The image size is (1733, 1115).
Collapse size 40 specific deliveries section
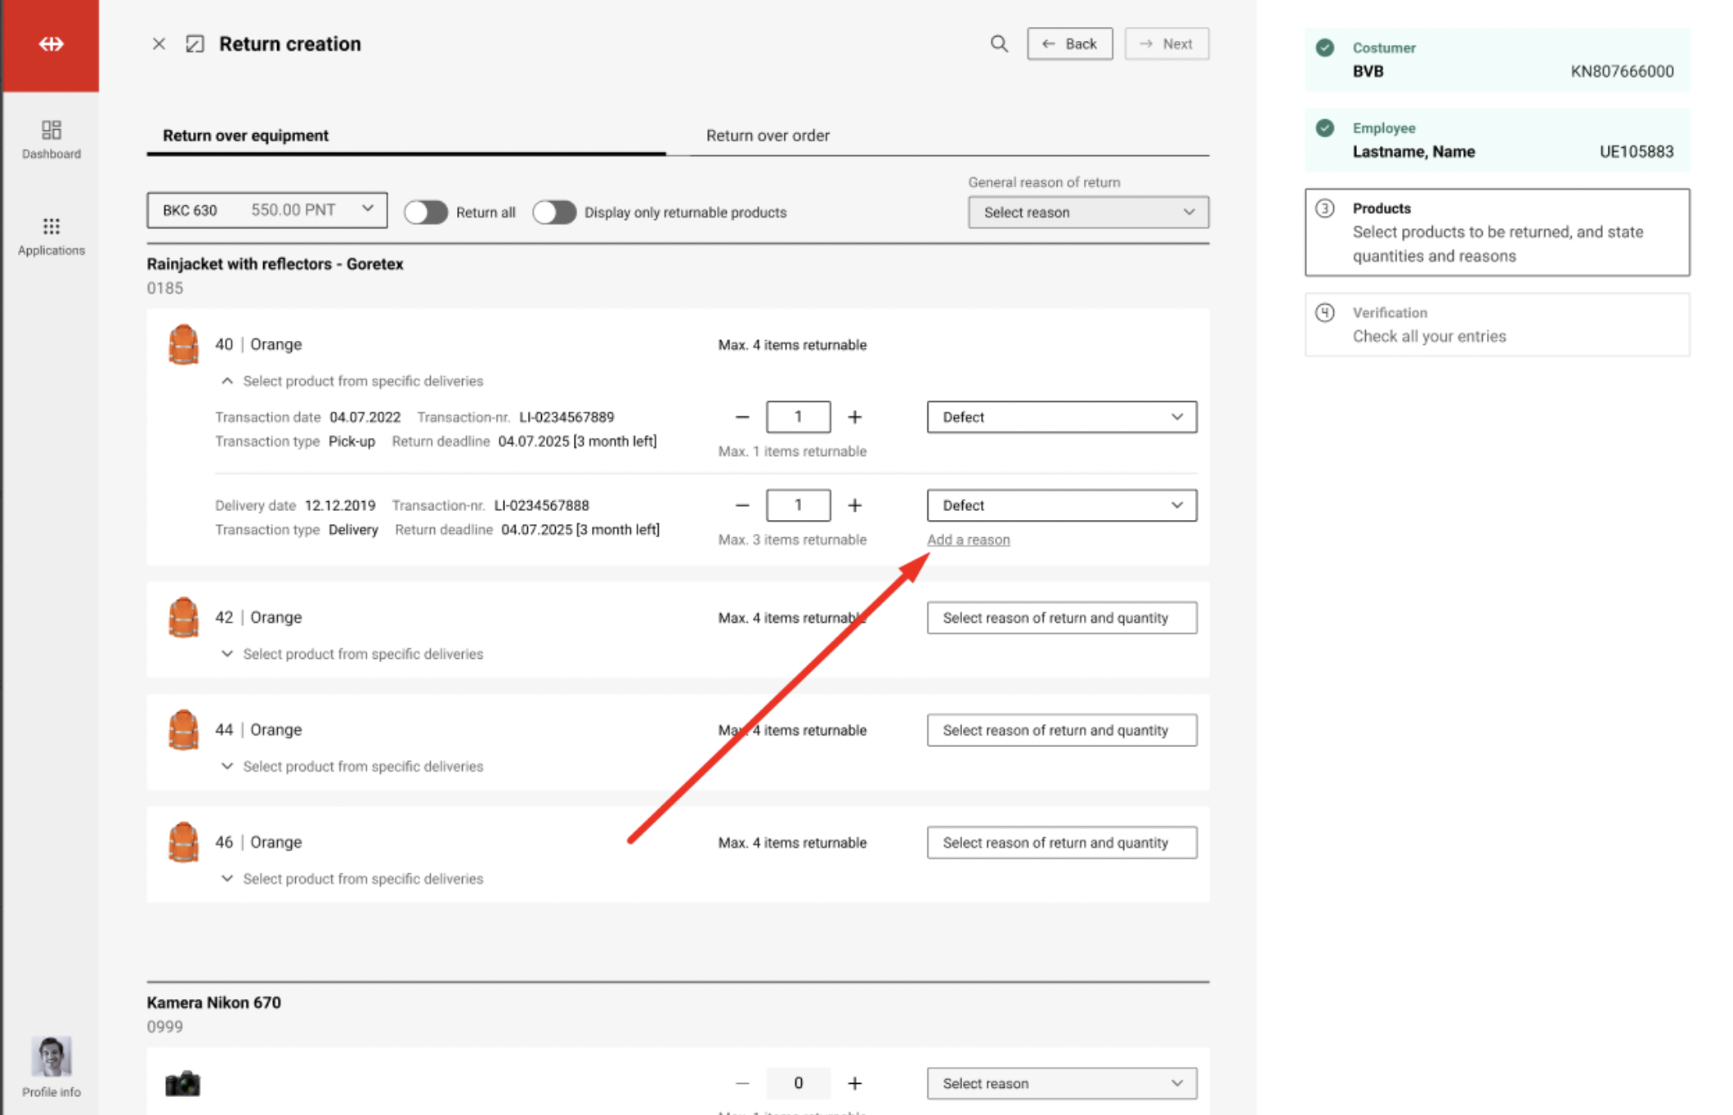(227, 381)
